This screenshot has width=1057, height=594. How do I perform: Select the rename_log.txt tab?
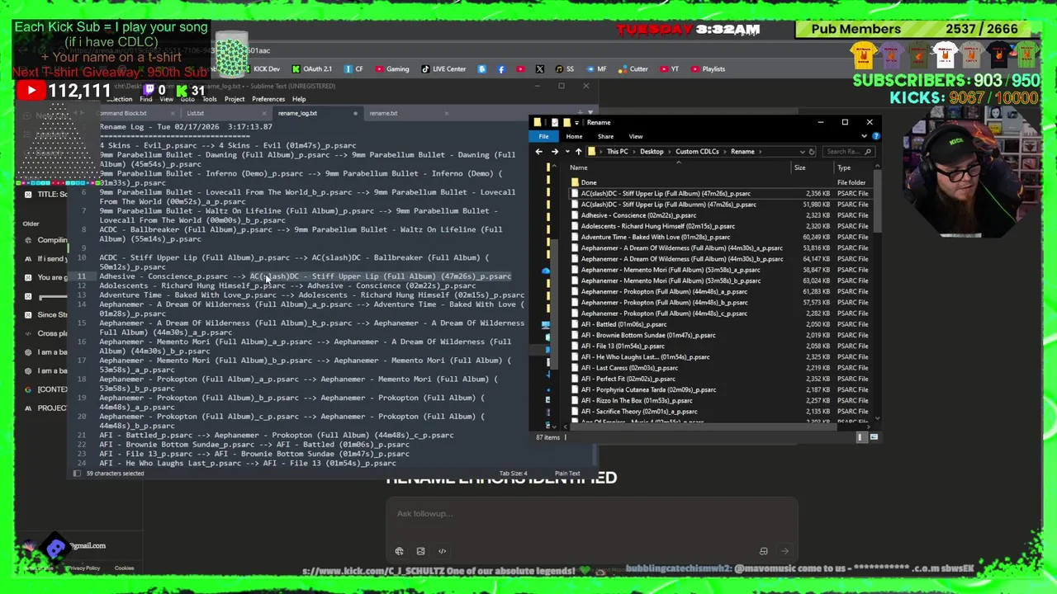[x=297, y=114]
